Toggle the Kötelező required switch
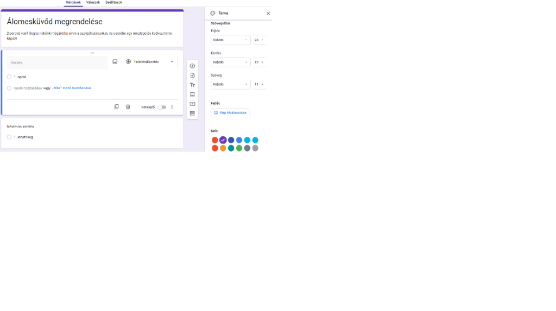 [x=162, y=107]
